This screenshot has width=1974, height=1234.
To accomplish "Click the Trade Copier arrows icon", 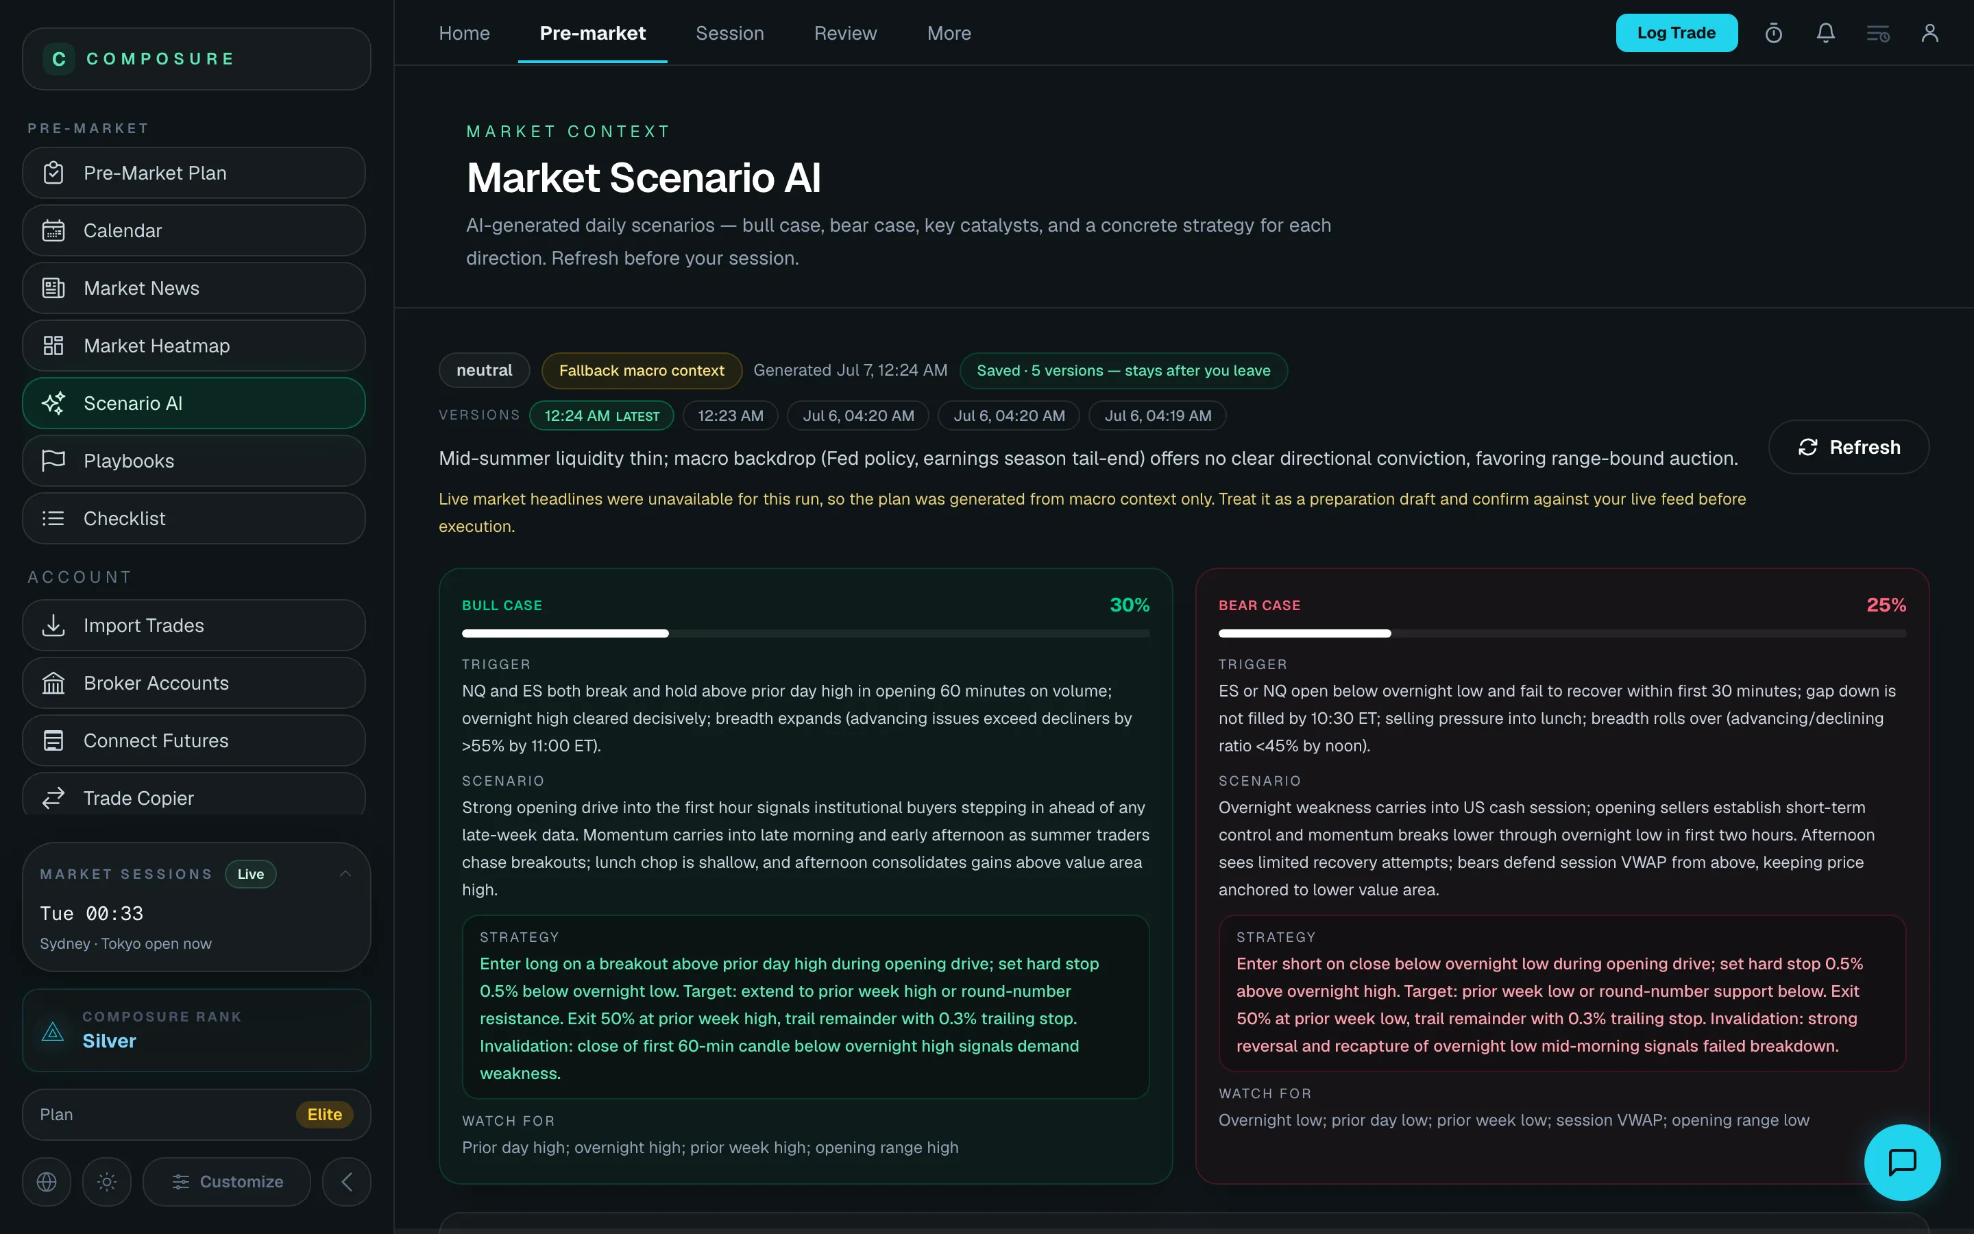I will 54,798.
